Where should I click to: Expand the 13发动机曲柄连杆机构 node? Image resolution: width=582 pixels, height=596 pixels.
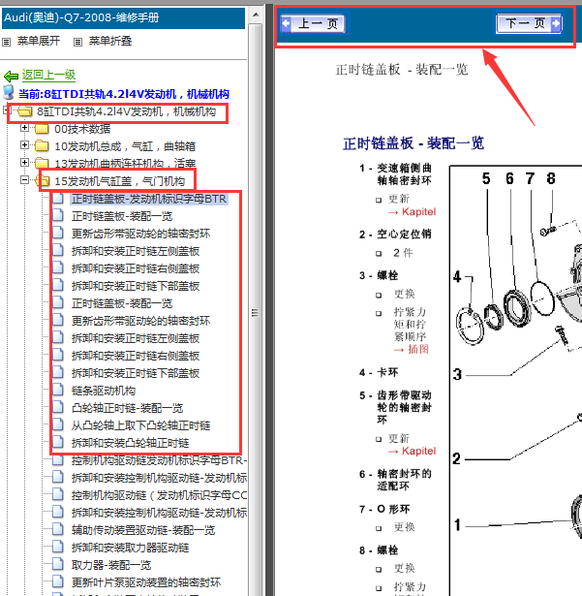24,162
